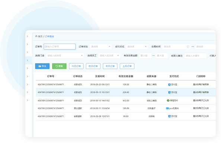The image size is (221, 143).
Task: Open the 选择门店 dropdown
Action: click(65, 55)
